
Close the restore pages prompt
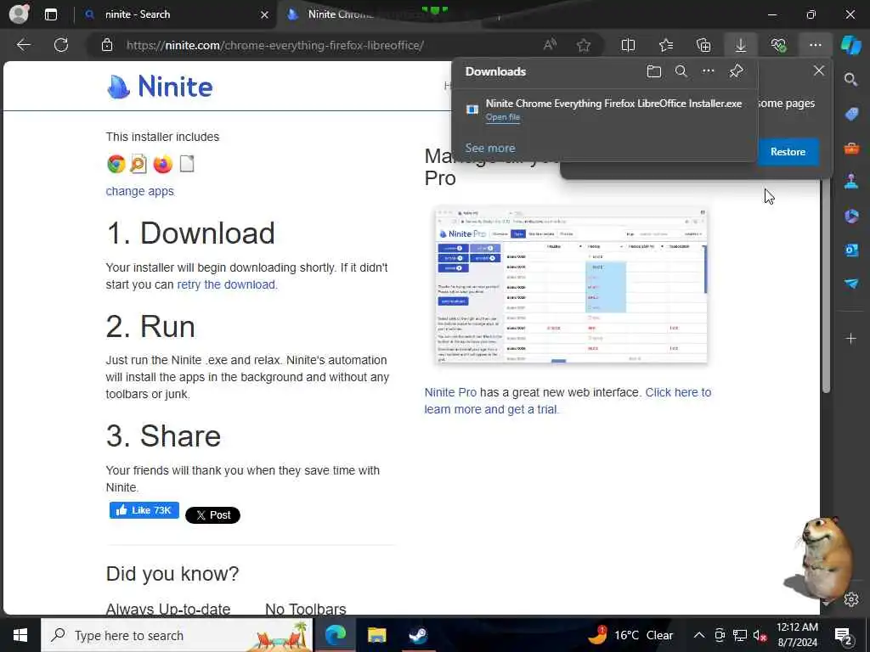(818, 70)
